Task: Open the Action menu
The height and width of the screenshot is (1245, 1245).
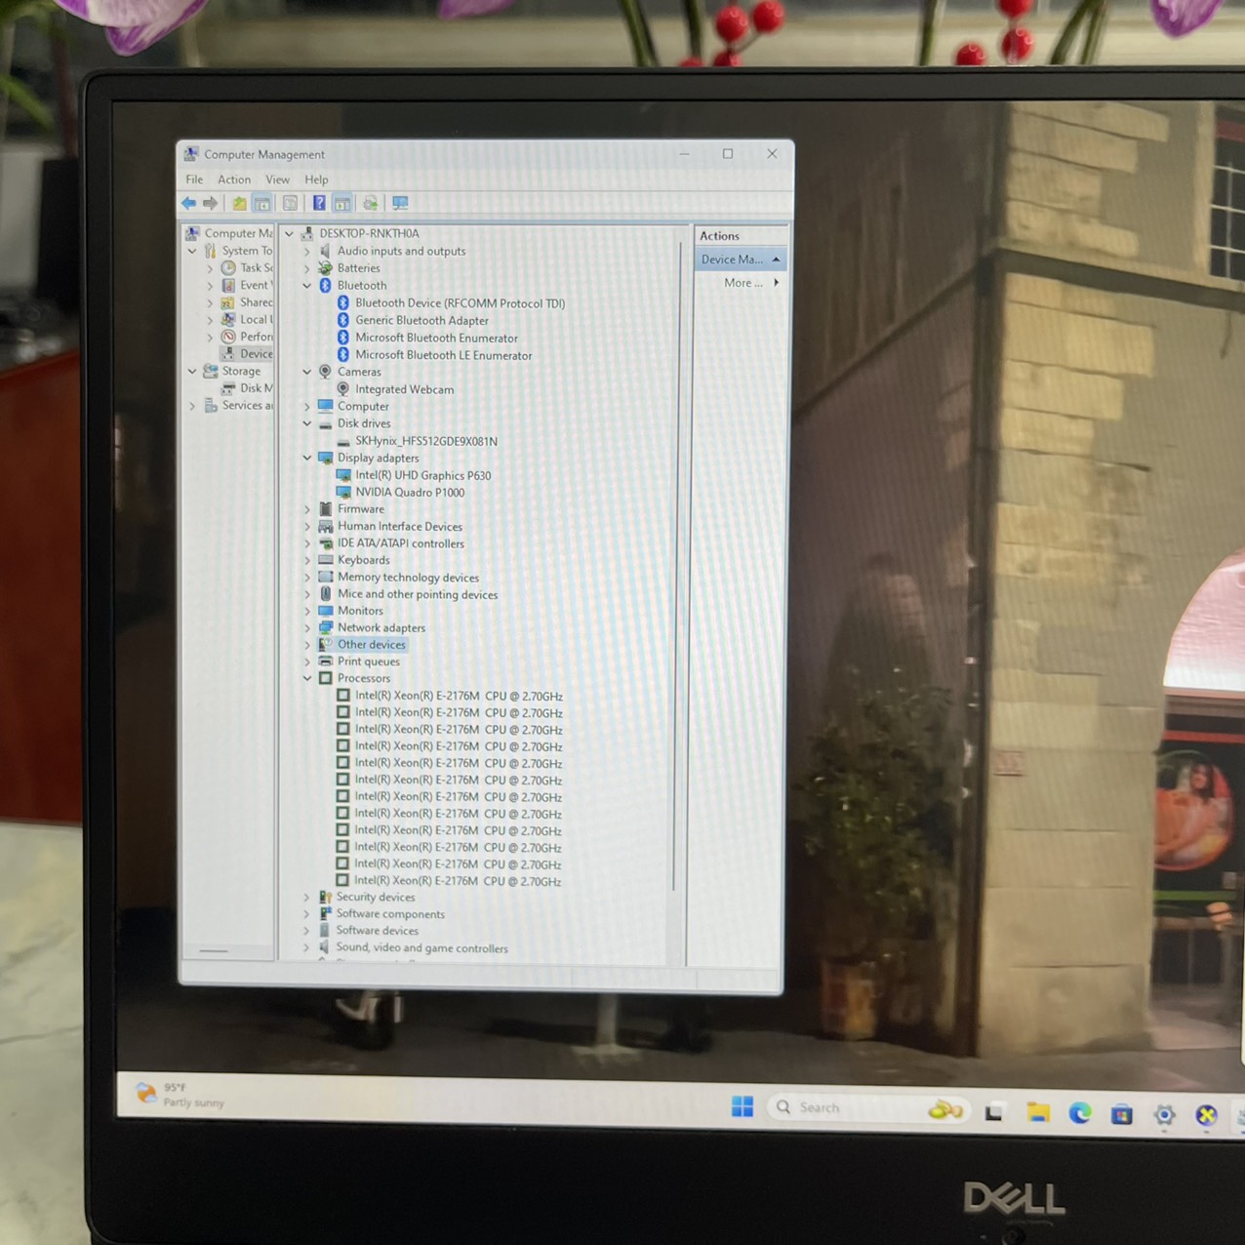Action: pos(234,180)
